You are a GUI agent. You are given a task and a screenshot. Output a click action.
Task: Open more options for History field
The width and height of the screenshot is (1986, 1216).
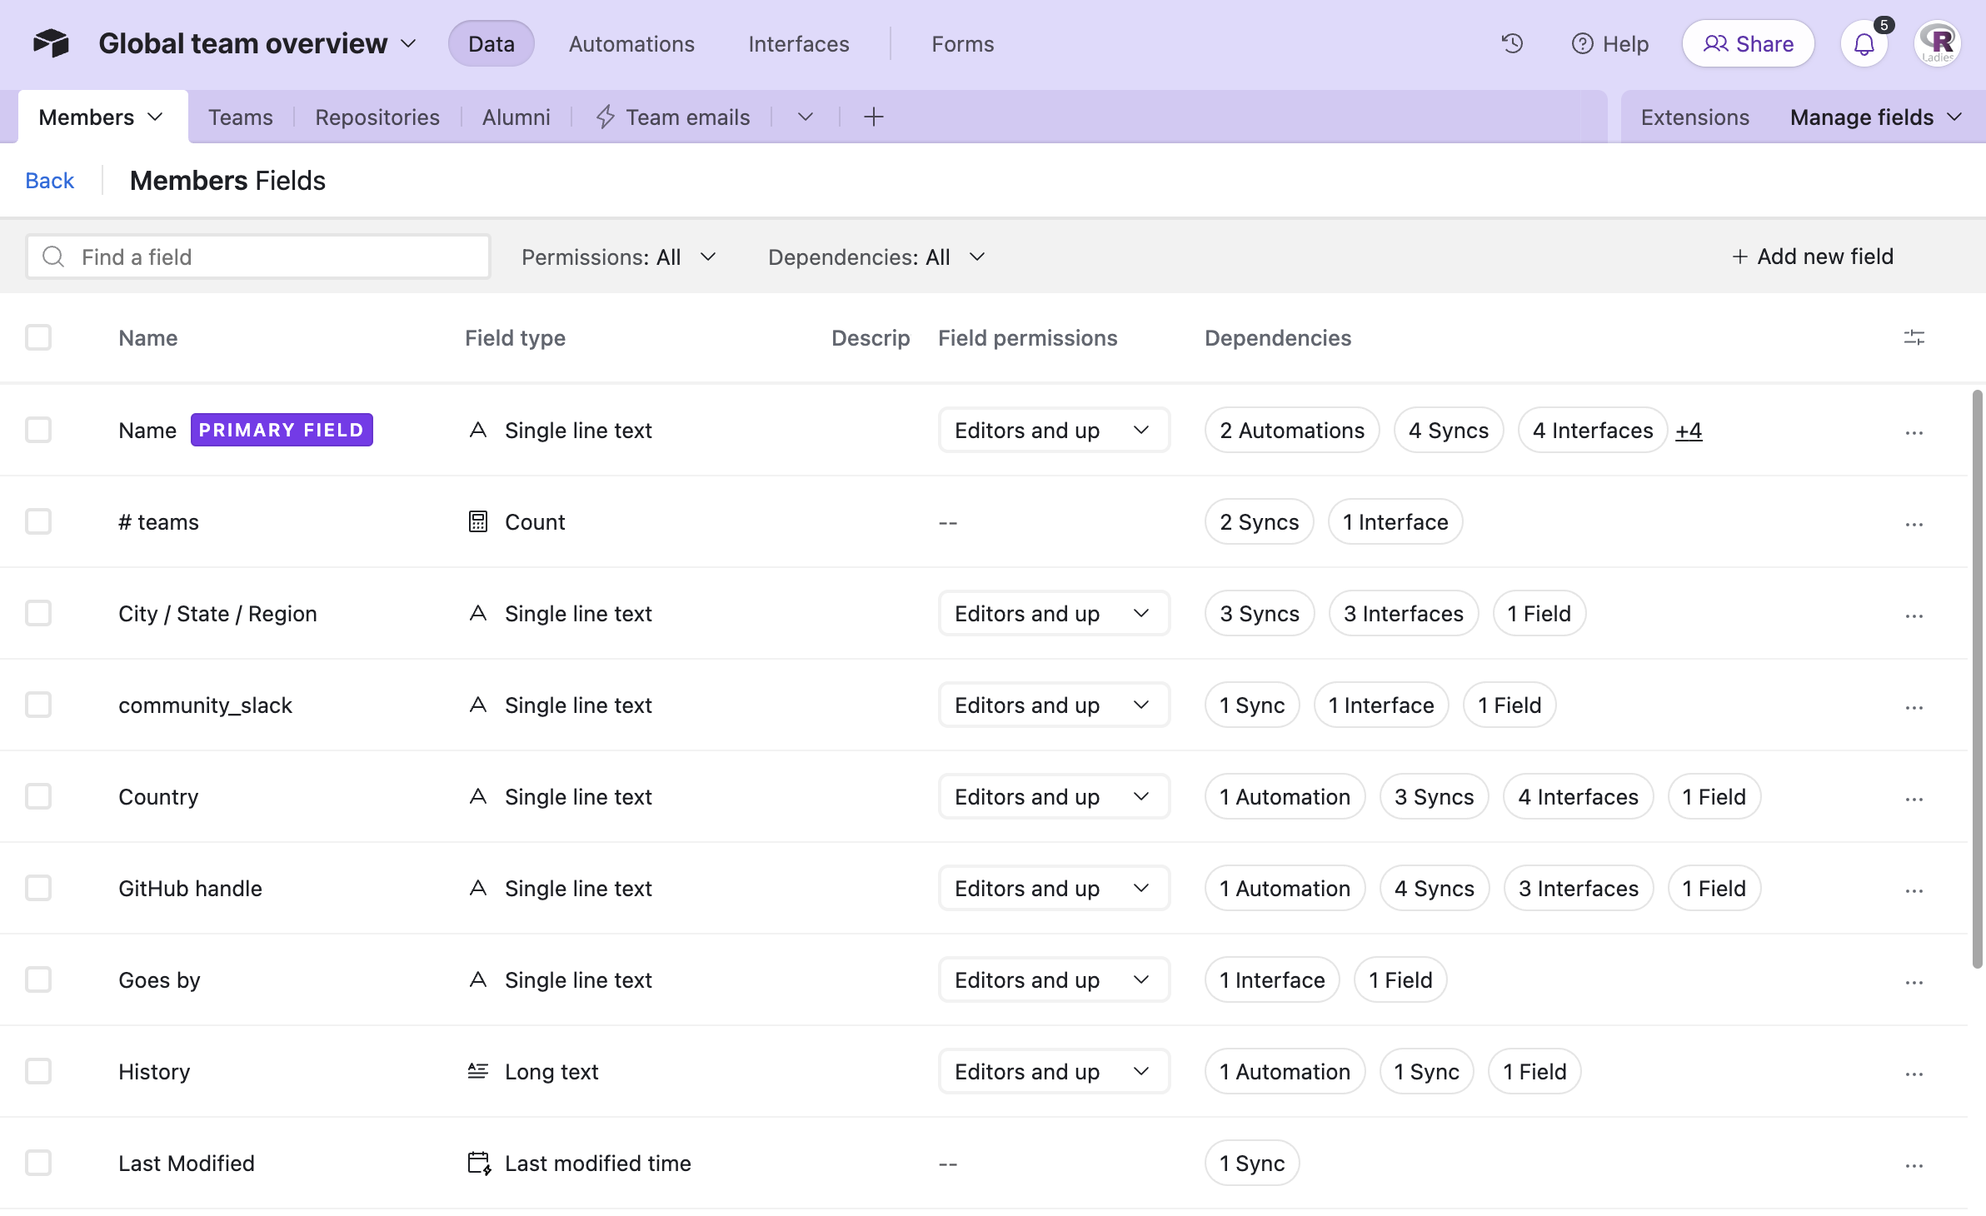tap(1914, 1074)
